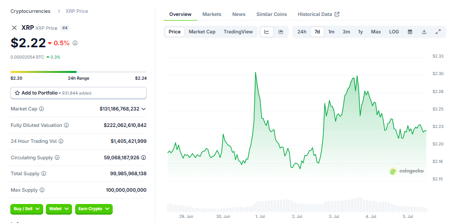
Task: Switch to the candlestick chart view icon
Action: click(281, 32)
